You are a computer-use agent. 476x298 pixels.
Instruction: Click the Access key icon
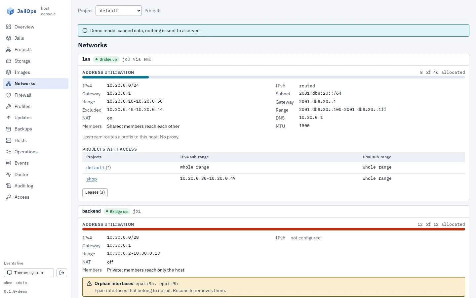point(9,197)
